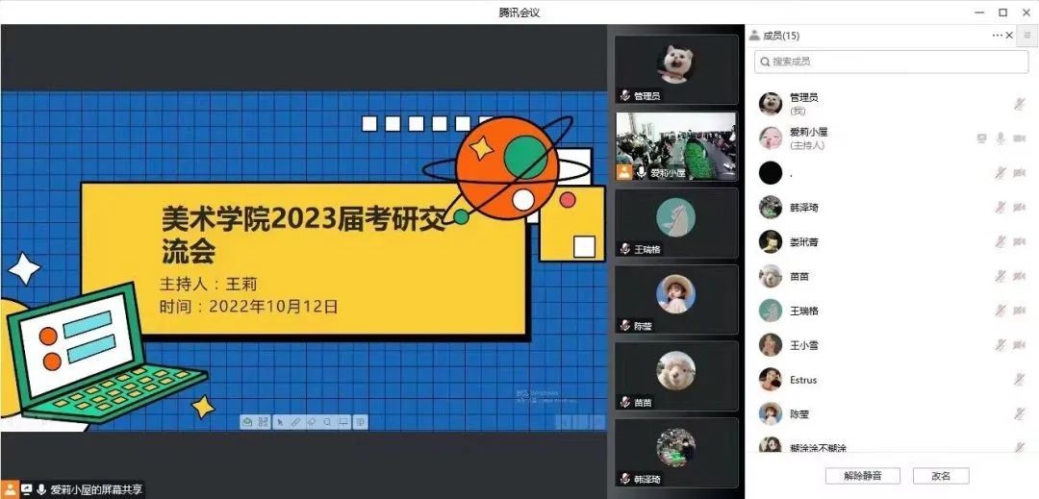The height and width of the screenshot is (499, 1039).
Task: Click the notes icon at slide toolbar end
Action: point(360,421)
